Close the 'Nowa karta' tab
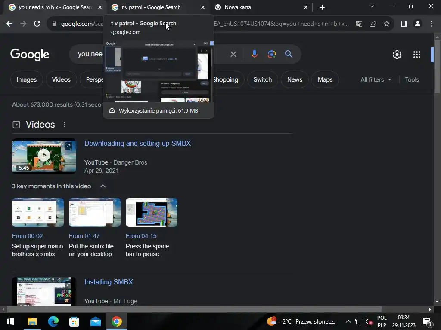The width and height of the screenshot is (441, 330). tap(306, 8)
